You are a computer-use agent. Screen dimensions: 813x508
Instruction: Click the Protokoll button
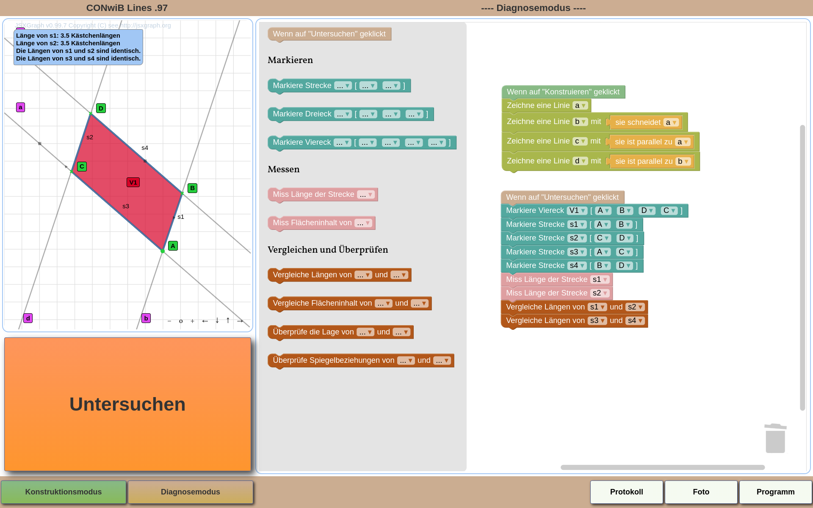coord(627,491)
